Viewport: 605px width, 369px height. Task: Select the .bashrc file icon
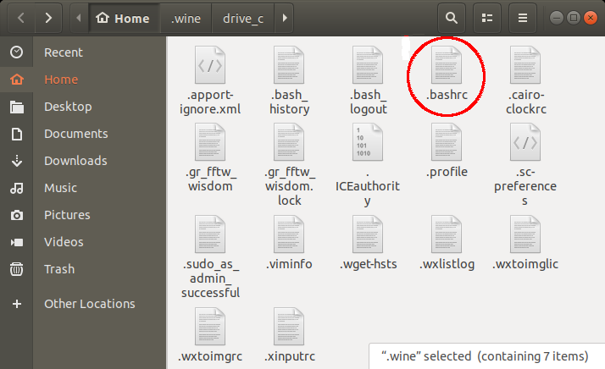(x=447, y=65)
